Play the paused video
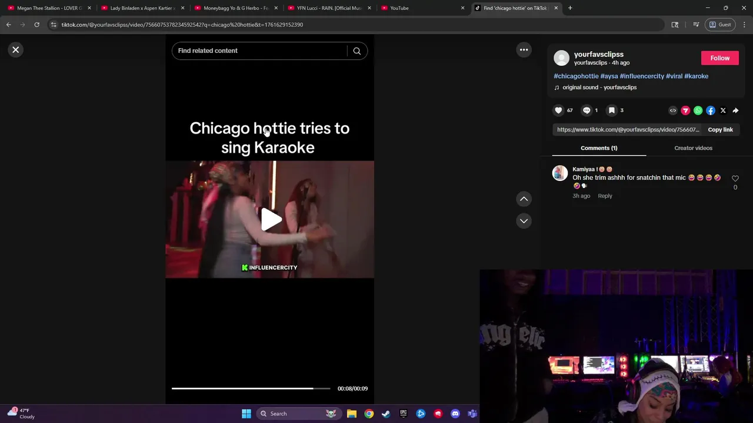The image size is (753, 423). click(x=271, y=220)
